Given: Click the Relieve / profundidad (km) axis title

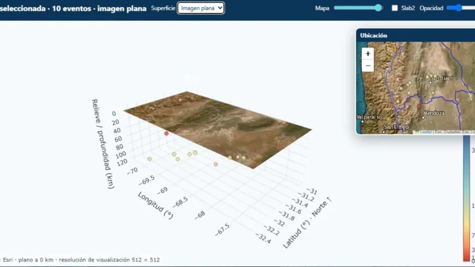Looking at the screenshot, I should coord(103,144).
